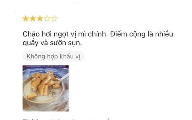Choose the fifth empty star outline

pyautogui.click(x=54, y=19)
